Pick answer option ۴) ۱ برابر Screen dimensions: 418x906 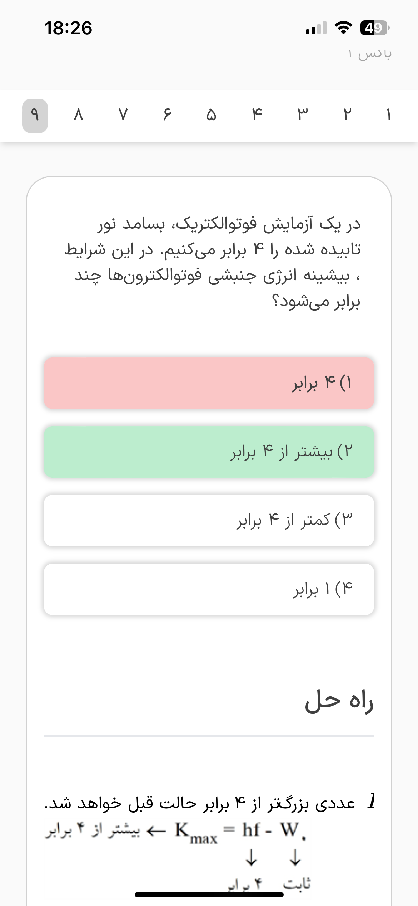[209, 589]
